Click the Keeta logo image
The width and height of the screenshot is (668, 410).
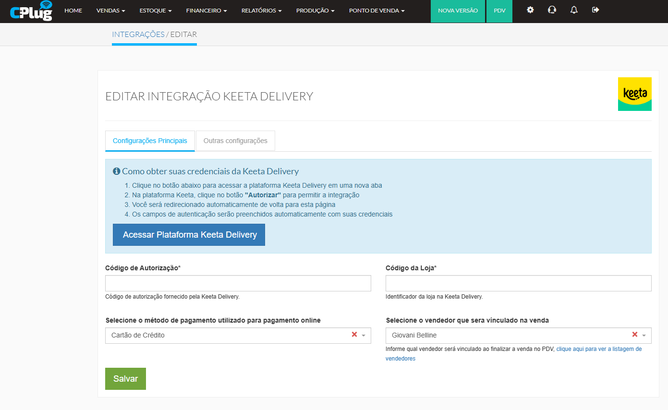pyautogui.click(x=634, y=94)
